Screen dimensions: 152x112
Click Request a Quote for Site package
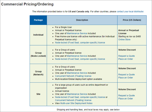(x=126, y=95)
